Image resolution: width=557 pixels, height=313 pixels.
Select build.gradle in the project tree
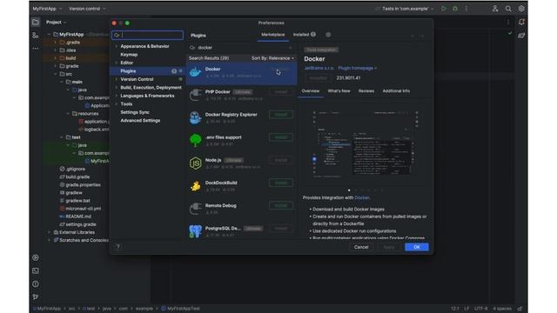coord(77,176)
